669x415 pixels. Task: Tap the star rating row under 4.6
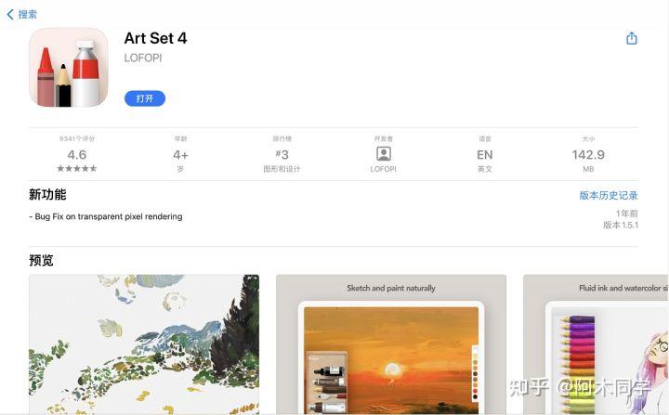[77, 168]
